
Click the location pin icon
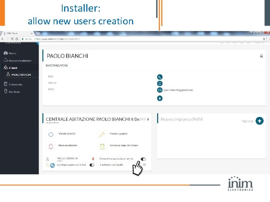(160, 98)
